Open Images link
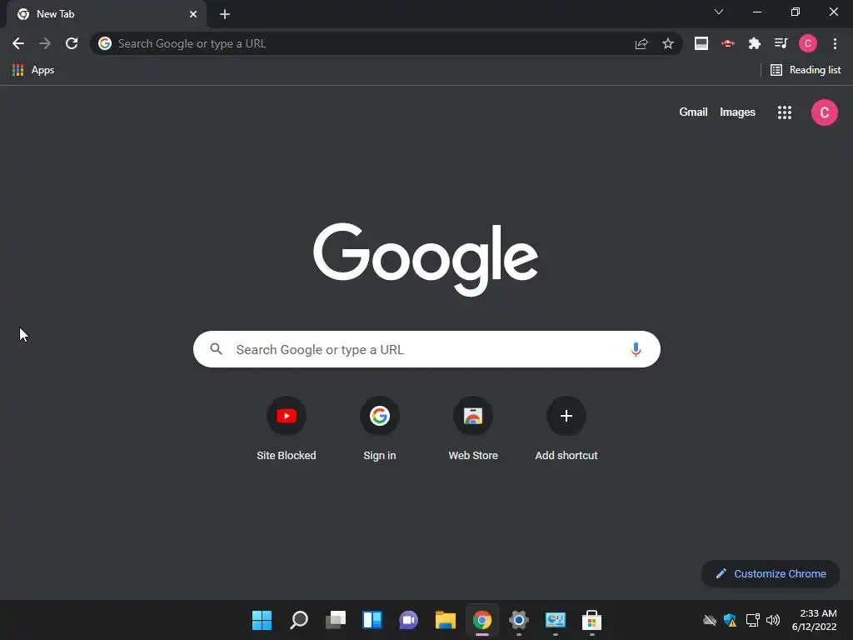 738,112
